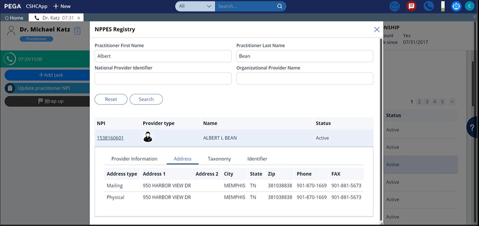This screenshot has height=226, width=479.
Task: Close the Dr. Katz interaction tab
Action: click(78, 18)
